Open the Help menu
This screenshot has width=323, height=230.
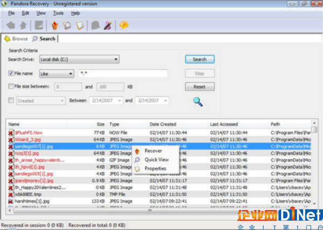pyautogui.click(x=75, y=13)
